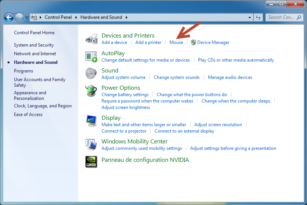Click Adjust screen brightness
The width and height of the screenshot is (307, 205).
pos(126,107)
